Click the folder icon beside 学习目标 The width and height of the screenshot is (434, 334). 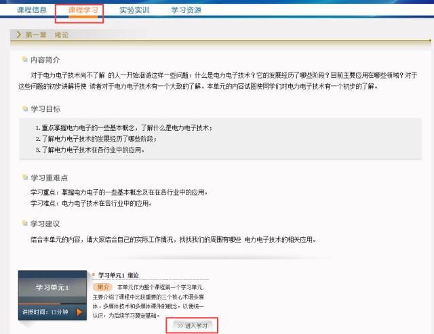tap(25, 108)
